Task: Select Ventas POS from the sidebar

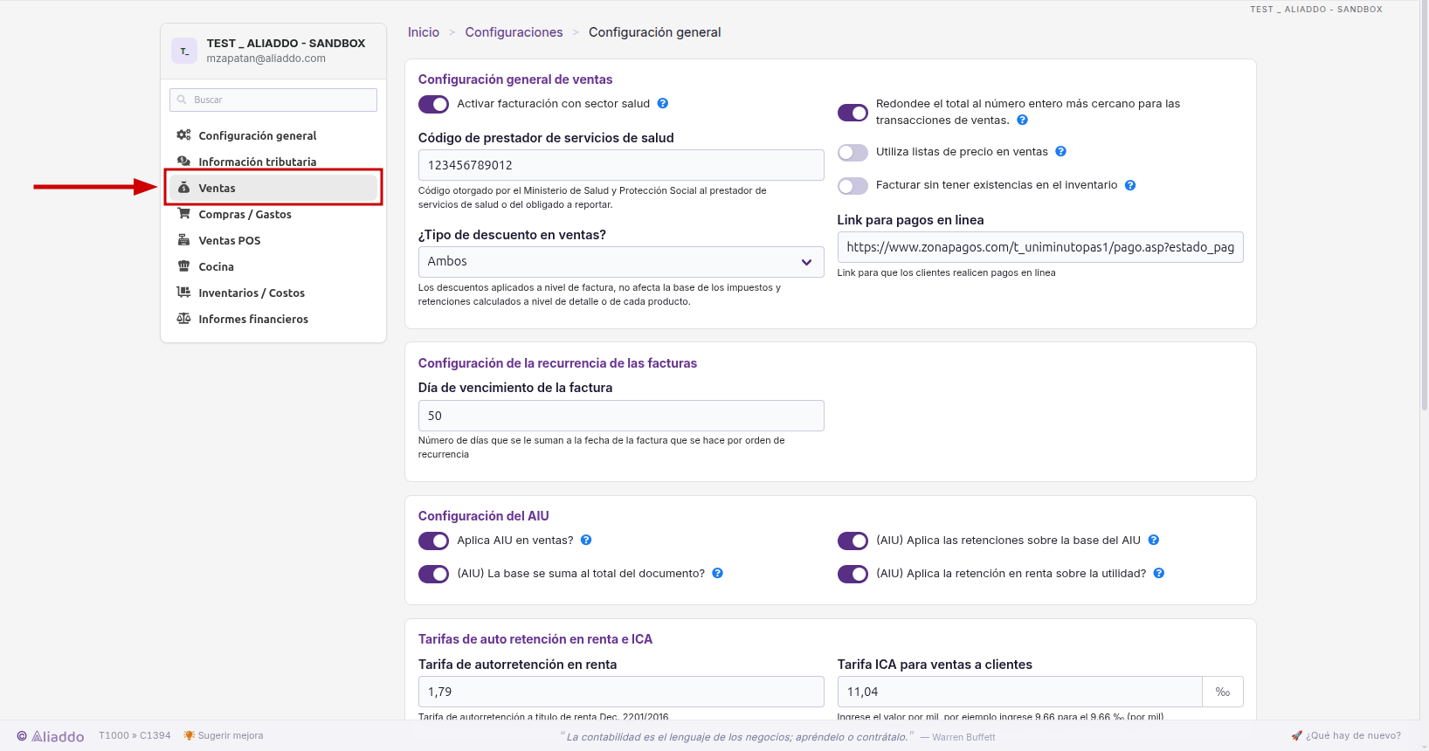Action: tap(273, 240)
